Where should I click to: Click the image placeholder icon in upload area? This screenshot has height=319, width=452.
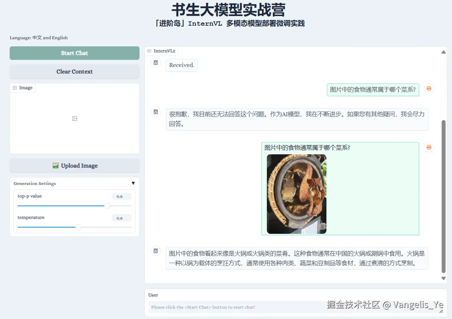[x=75, y=118]
